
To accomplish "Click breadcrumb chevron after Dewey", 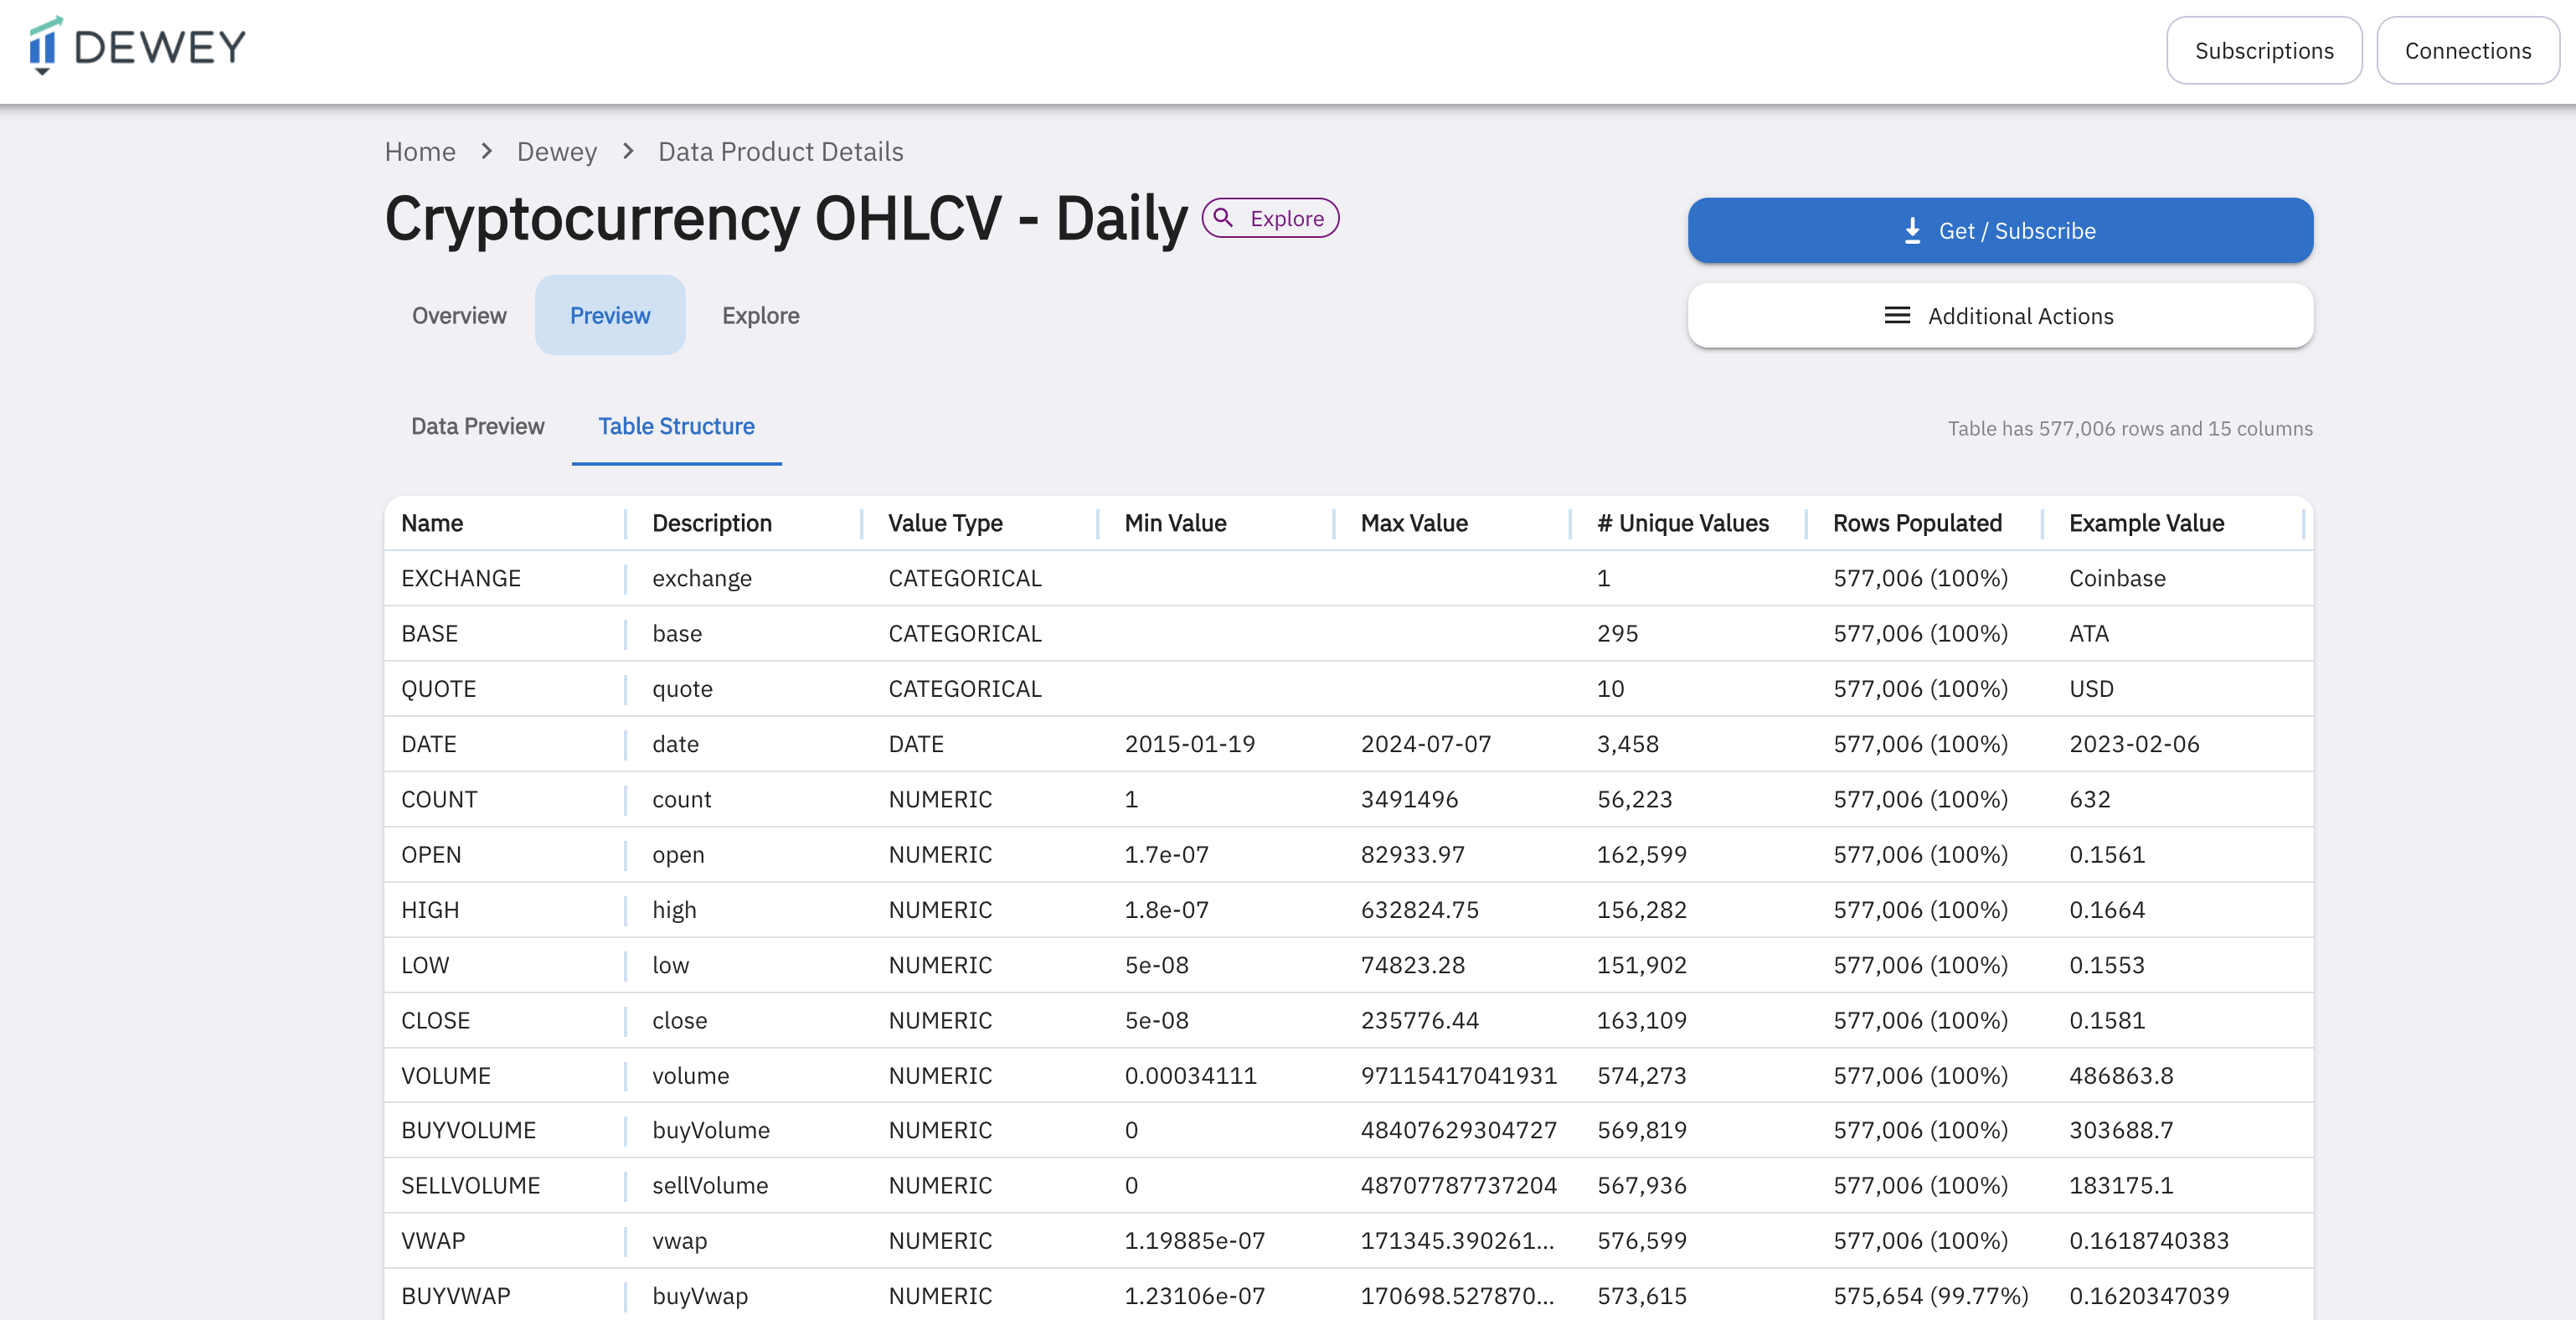I will [x=628, y=151].
